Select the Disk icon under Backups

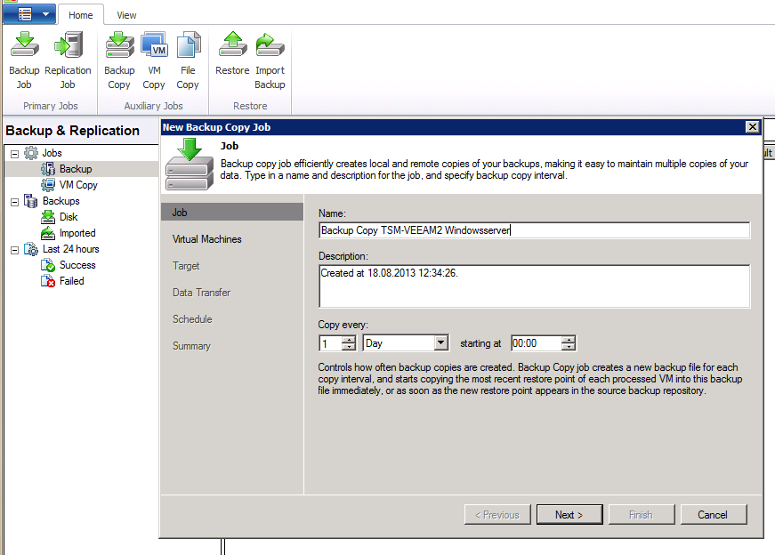(x=48, y=217)
